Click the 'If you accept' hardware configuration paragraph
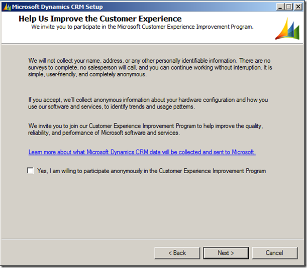 pyautogui.click(x=148, y=103)
